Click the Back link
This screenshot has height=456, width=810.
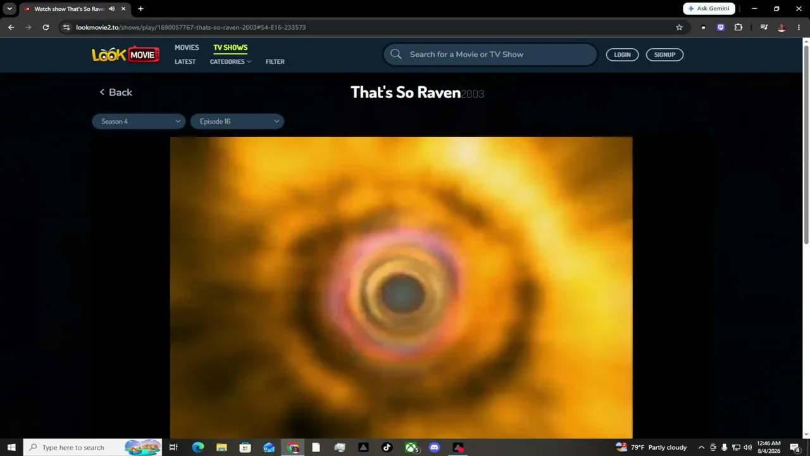[x=116, y=92]
